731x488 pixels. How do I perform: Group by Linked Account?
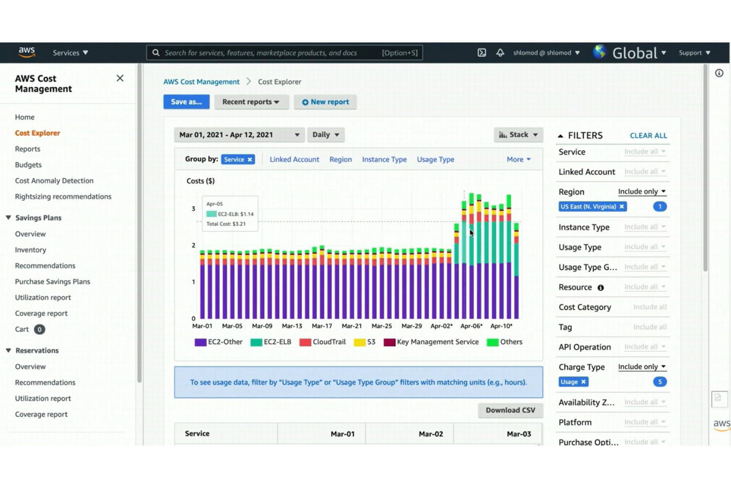pyautogui.click(x=294, y=159)
